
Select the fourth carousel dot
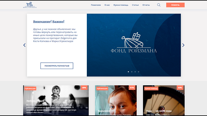click(139, 72)
